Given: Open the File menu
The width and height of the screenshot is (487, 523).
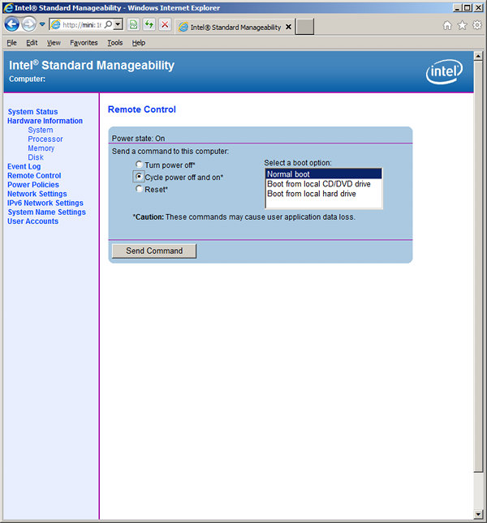Looking at the screenshot, I should click(x=11, y=43).
